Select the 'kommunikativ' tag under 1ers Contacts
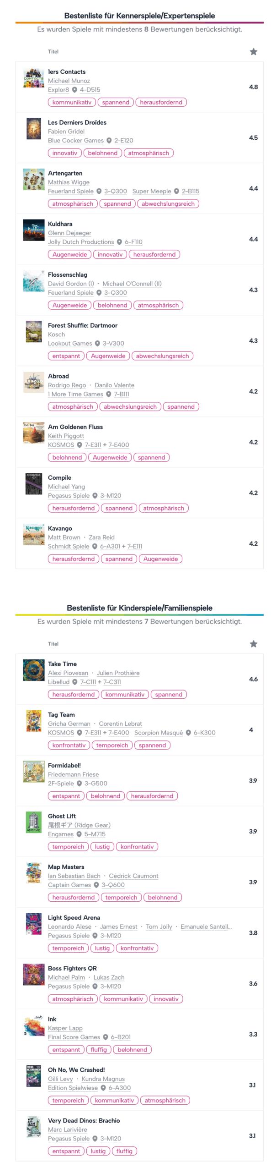 72,102
